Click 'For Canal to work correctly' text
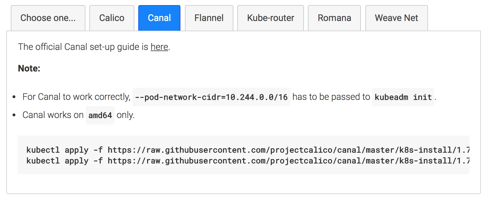 tap(76, 97)
